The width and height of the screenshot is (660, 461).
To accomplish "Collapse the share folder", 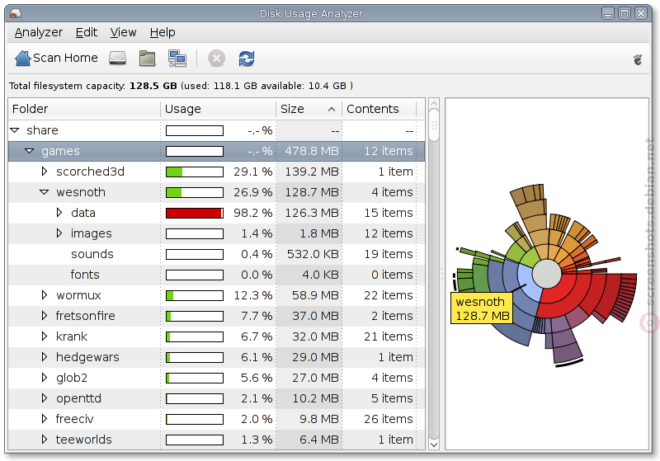I will (x=15, y=130).
